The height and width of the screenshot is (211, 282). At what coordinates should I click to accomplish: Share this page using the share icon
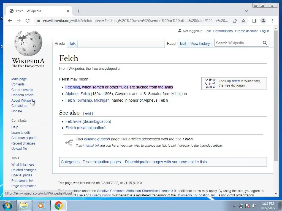[x=235, y=21]
